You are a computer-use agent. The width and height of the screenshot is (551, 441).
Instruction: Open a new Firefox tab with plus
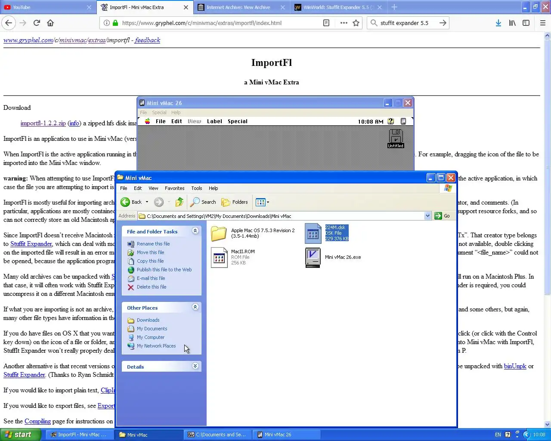coord(394,7)
